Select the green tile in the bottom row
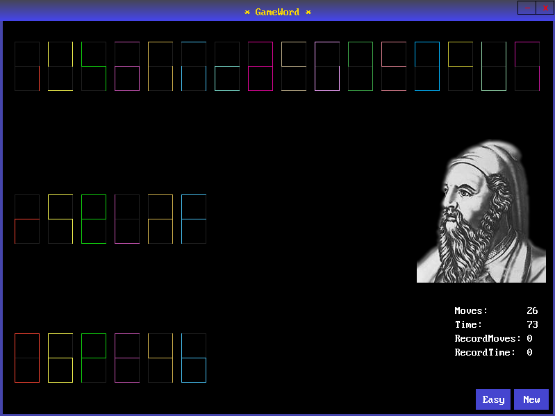The image size is (555, 416). [x=94, y=358]
